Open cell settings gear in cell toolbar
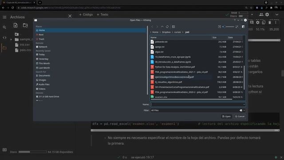The width and height of the screenshot is (284, 160). pos(258,22)
